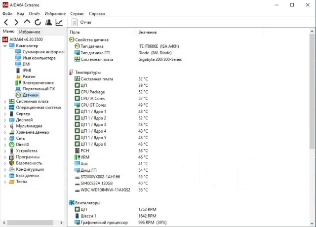Click the DirectX Xbox icon
This screenshot has height=227, width=316.
click(x=12, y=145)
